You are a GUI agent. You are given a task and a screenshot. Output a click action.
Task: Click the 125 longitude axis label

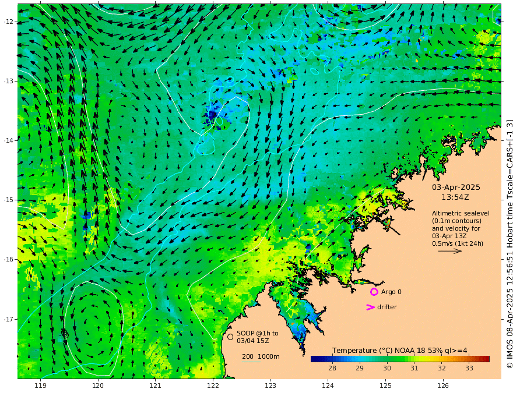point(385,386)
